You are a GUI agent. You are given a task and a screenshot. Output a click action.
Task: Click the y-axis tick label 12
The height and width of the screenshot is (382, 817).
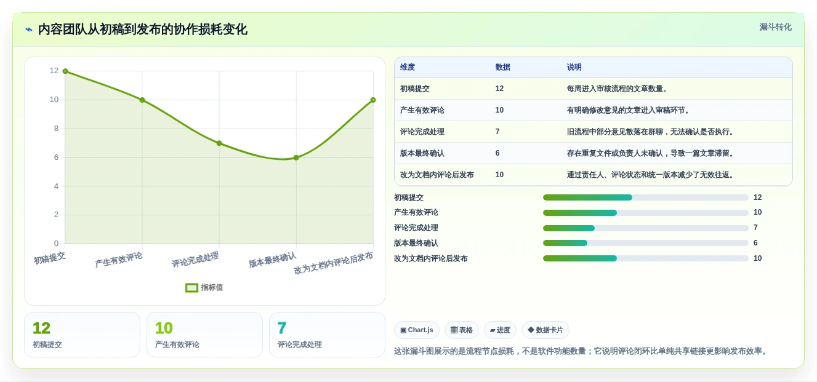click(x=54, y=71)
